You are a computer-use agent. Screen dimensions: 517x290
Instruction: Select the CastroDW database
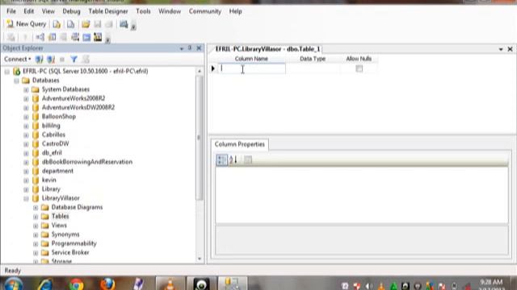point(56,143)
